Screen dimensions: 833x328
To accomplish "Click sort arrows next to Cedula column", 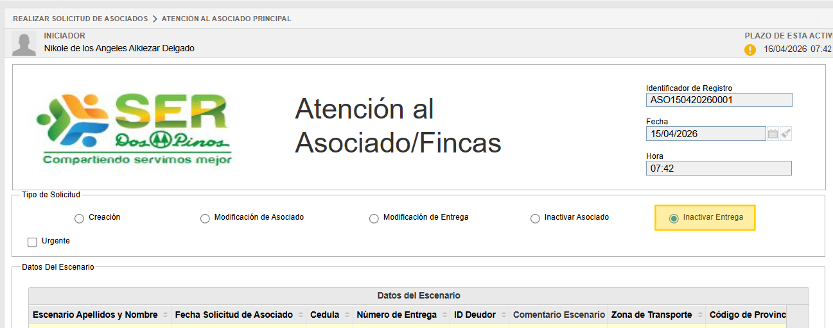I will pyautogui.click(x=347, y=315).
